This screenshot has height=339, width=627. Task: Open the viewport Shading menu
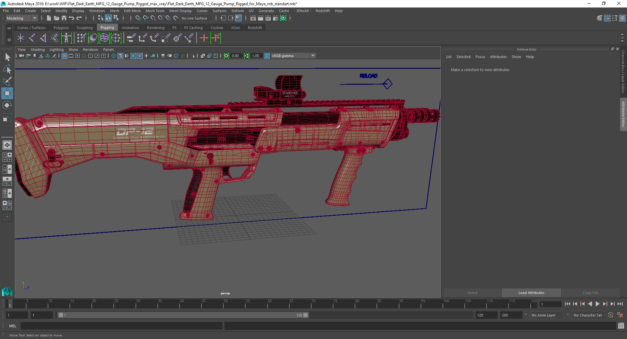pos(38,50)
